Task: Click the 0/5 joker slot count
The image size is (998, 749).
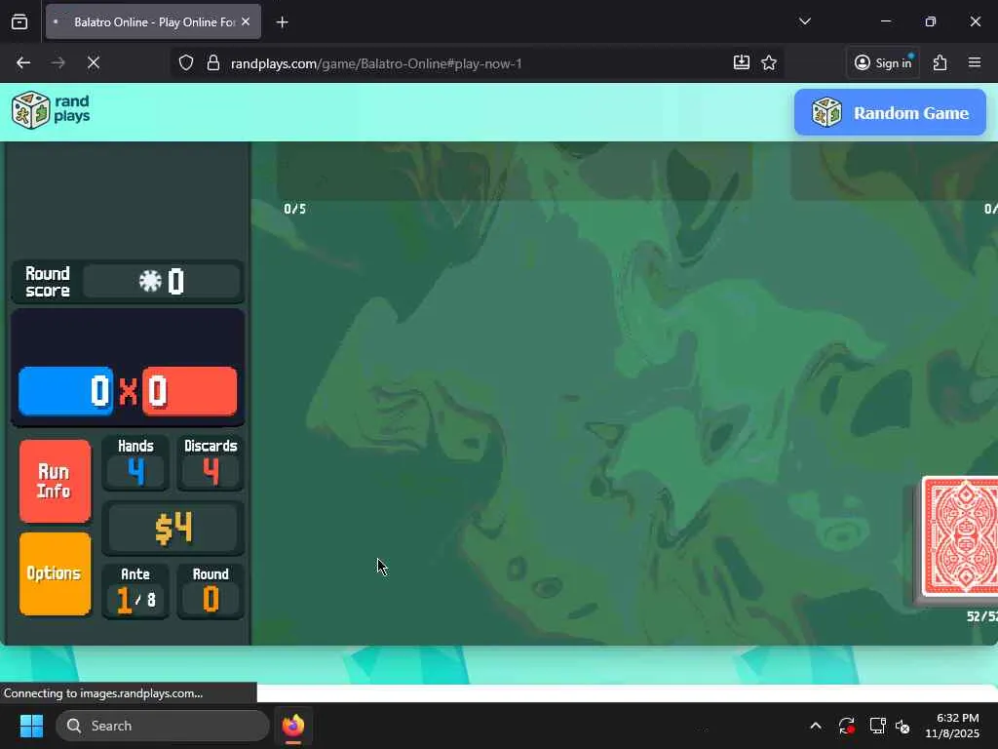Action: click(294, 209)
